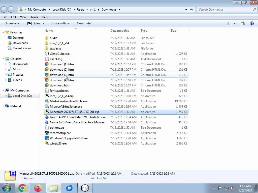Open Chrome from the taskbar
Screen dimensions: 258x193
coord(22,188)
